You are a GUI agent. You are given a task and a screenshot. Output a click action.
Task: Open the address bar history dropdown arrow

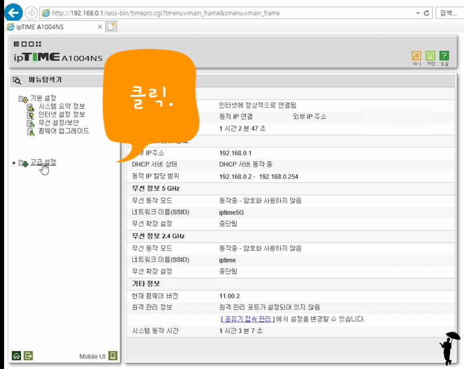pos(418,13)
